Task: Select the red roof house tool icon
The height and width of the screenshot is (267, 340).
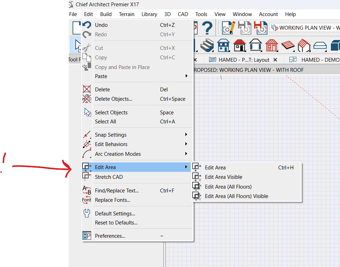Action: click(x=239, y=45)
